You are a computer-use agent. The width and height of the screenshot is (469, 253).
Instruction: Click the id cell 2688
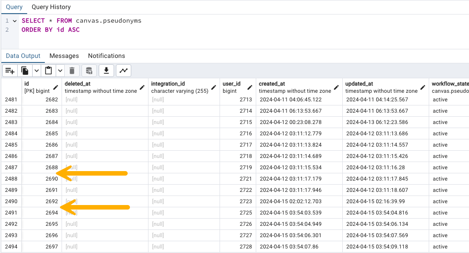click(42, 167)
